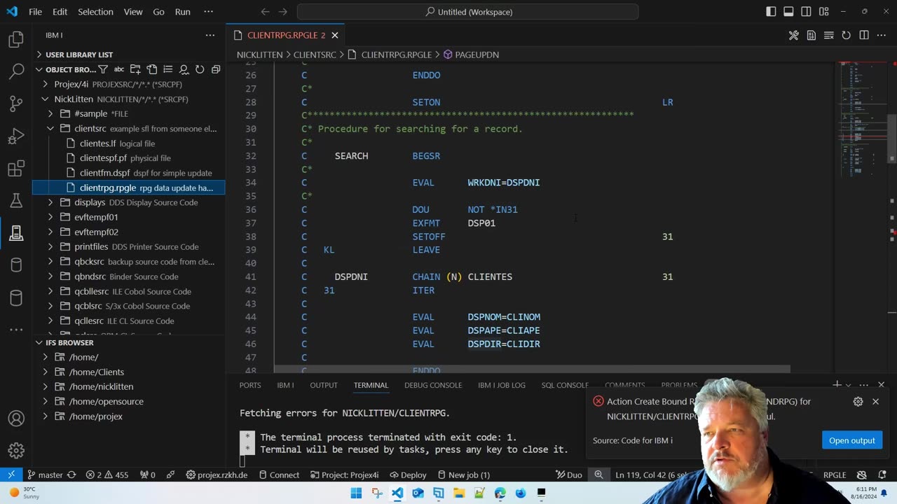Collapse all in Object Browser
897x504 pixels.
pos(216,69)
